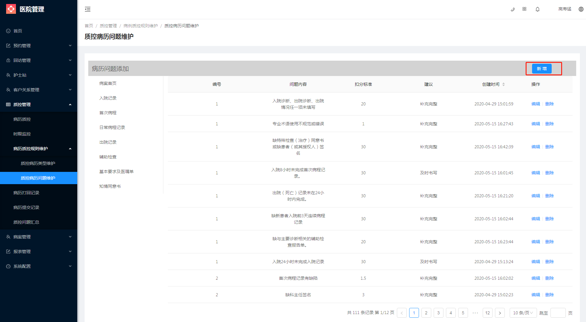Edit the 专业术语使用不规范或错误 row
The height and width of the screenshot is (322, 586).
click(536, 124)
